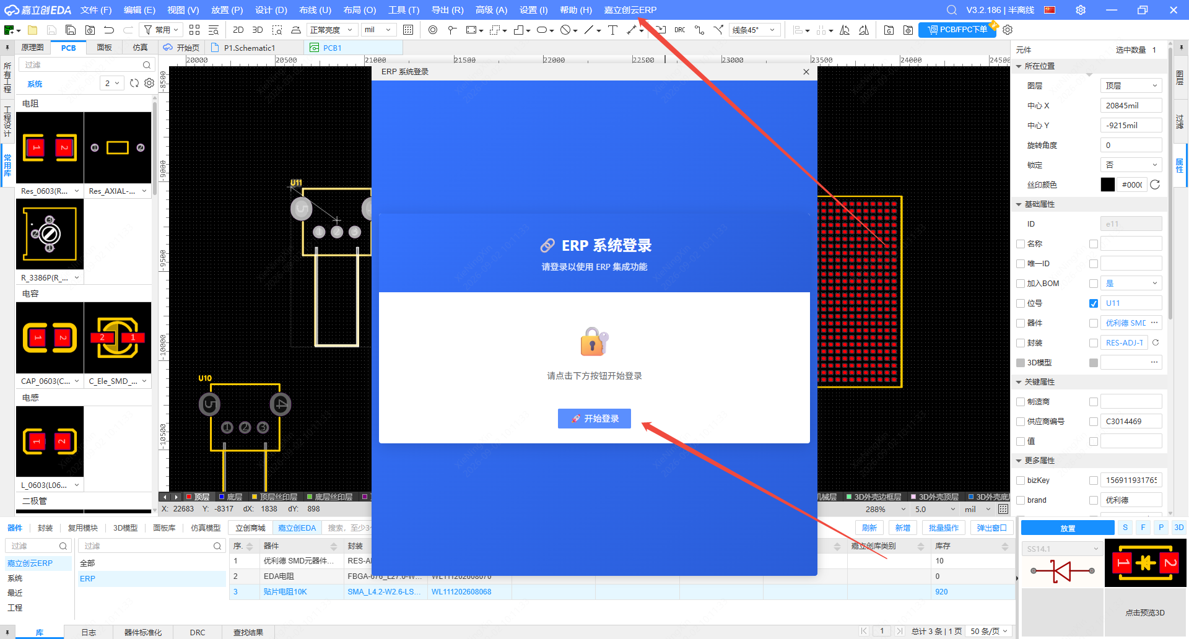The height and width of the screenshot is (639, 1189).
Task: Select the red 顶层 layer tab
Action: (x=198, y=497)
